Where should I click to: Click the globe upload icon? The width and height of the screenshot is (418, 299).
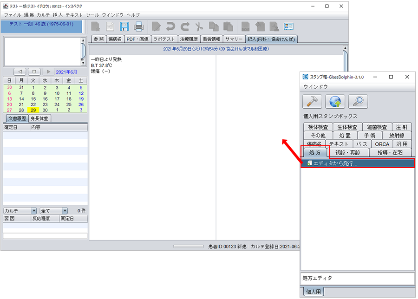point(335,101)
